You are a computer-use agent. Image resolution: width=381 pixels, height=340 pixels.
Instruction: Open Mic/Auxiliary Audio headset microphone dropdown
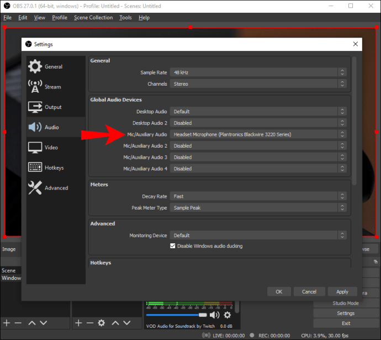click(x=258, y=134)
